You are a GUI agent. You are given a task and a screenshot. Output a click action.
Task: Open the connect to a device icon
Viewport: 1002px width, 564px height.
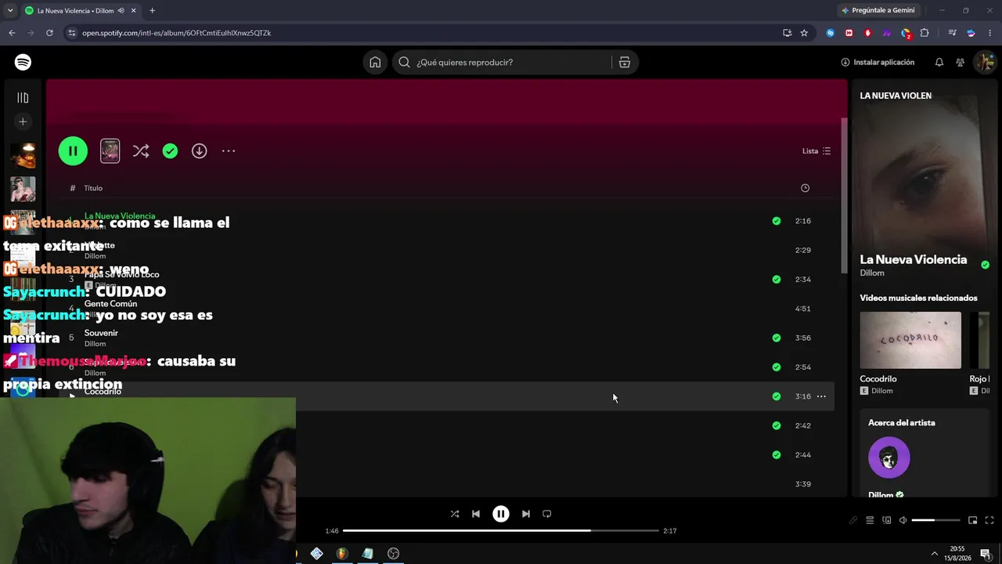click(887, 520)
